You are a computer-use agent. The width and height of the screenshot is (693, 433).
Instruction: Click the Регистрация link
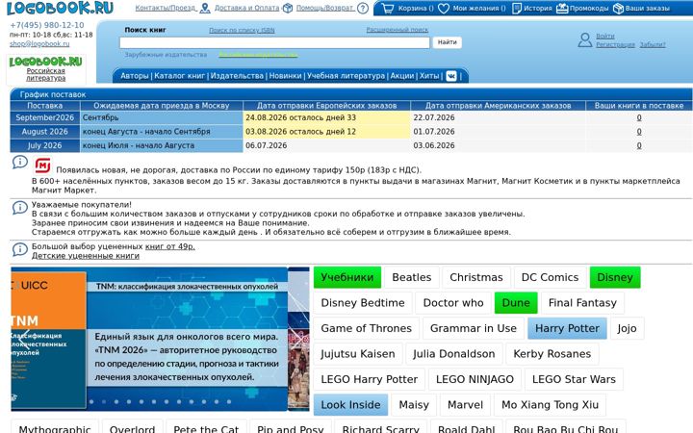615,44
